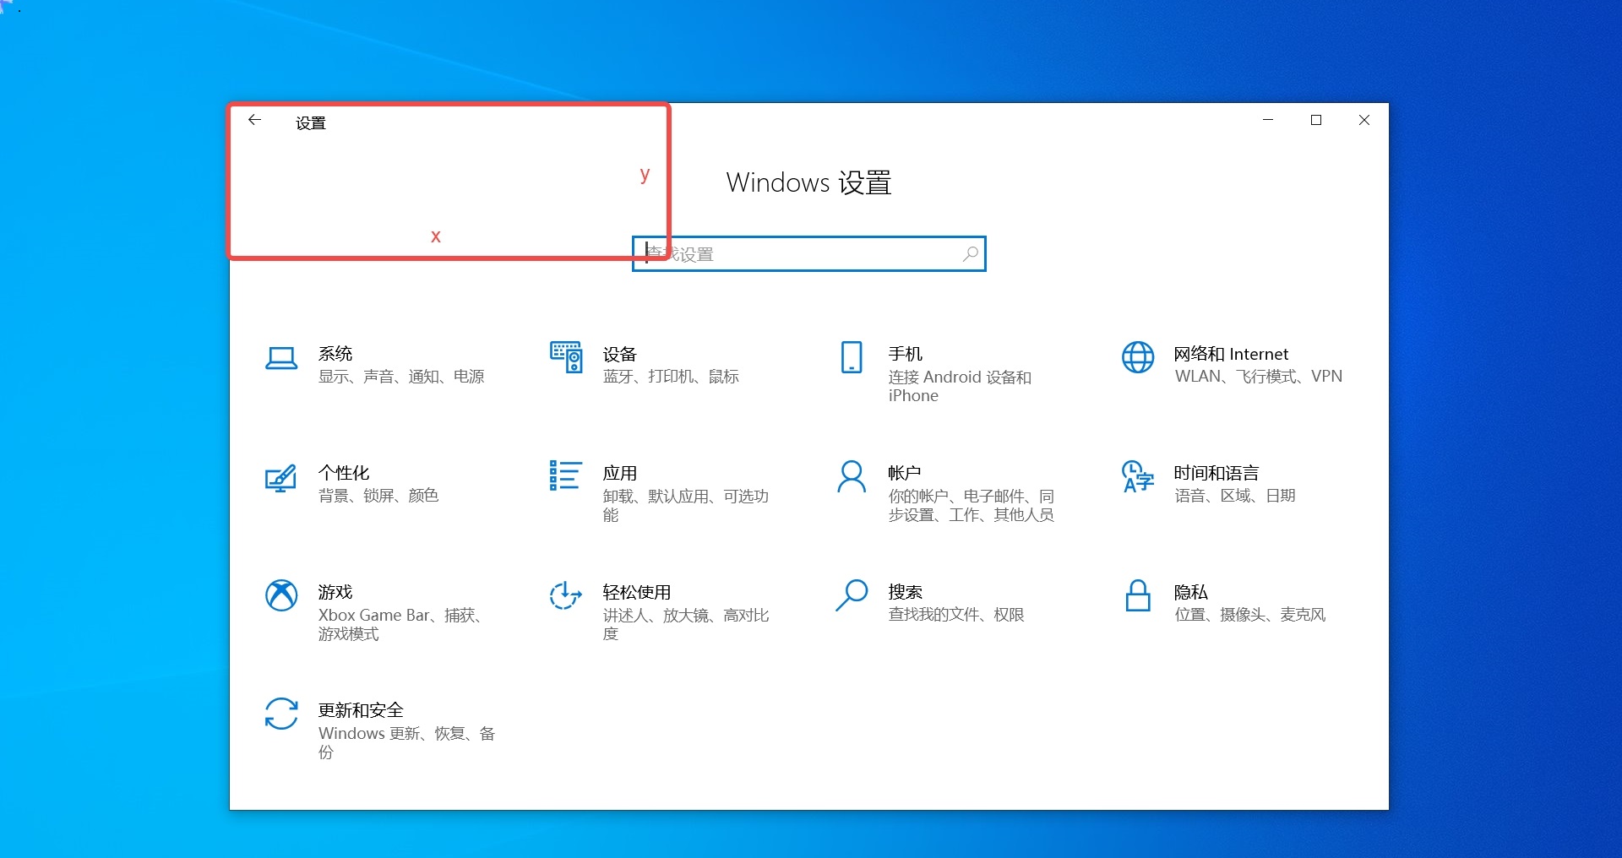Open the 更新和安全 settings label
The width and height of the screenshot is (1622, 858).
pos(361,710)
